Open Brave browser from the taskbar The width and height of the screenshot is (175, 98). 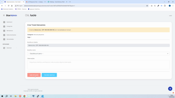coord(20,96)
